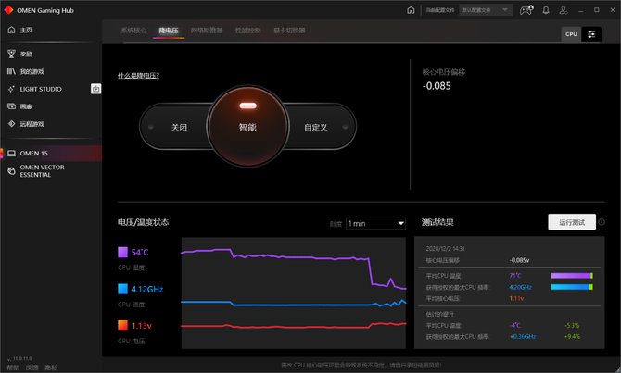Click the 测试结果 section heading

coord(437,222)
